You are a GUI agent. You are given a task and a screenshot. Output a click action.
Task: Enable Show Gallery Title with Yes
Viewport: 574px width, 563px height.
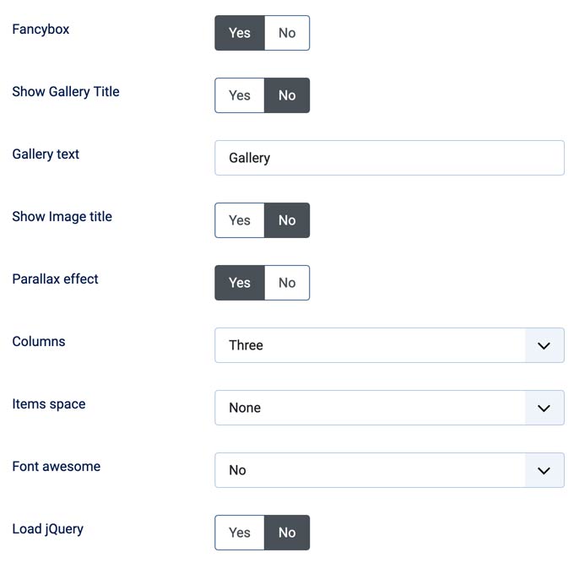tap(240, 95)
